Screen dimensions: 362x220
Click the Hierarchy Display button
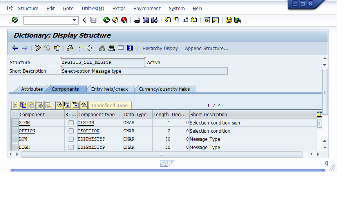pos(160,49)
